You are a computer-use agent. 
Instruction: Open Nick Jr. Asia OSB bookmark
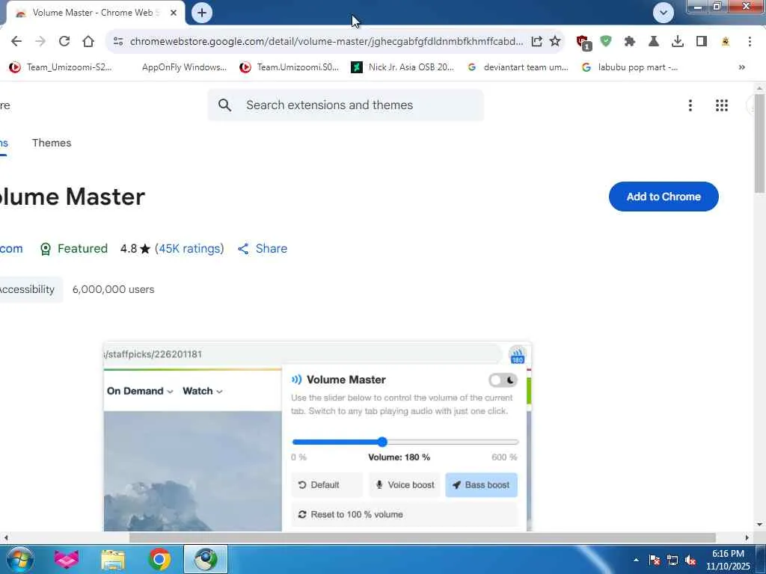(402, 67)
